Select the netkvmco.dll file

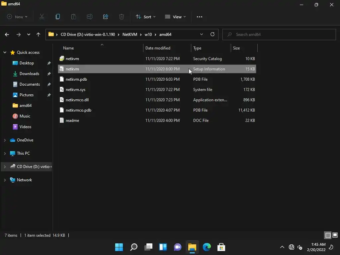tap(157, 100)
